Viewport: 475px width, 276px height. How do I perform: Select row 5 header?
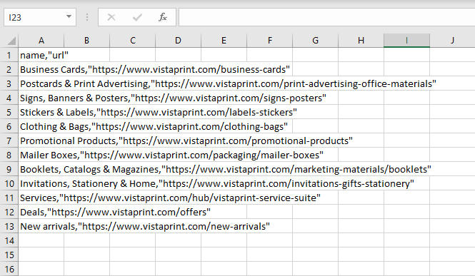pos(9,112)
